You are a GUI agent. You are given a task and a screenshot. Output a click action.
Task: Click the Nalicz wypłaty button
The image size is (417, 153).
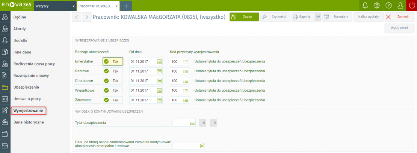tap(368, 17)
